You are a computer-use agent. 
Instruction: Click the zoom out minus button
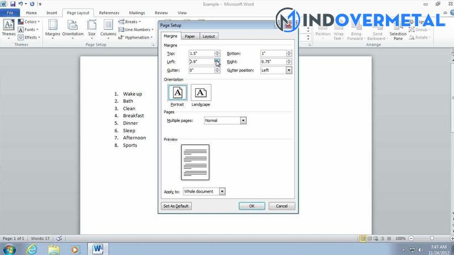click(411, 239)
